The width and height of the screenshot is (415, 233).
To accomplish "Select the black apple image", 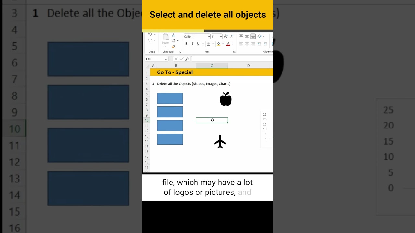I will [x=226, y=99].
